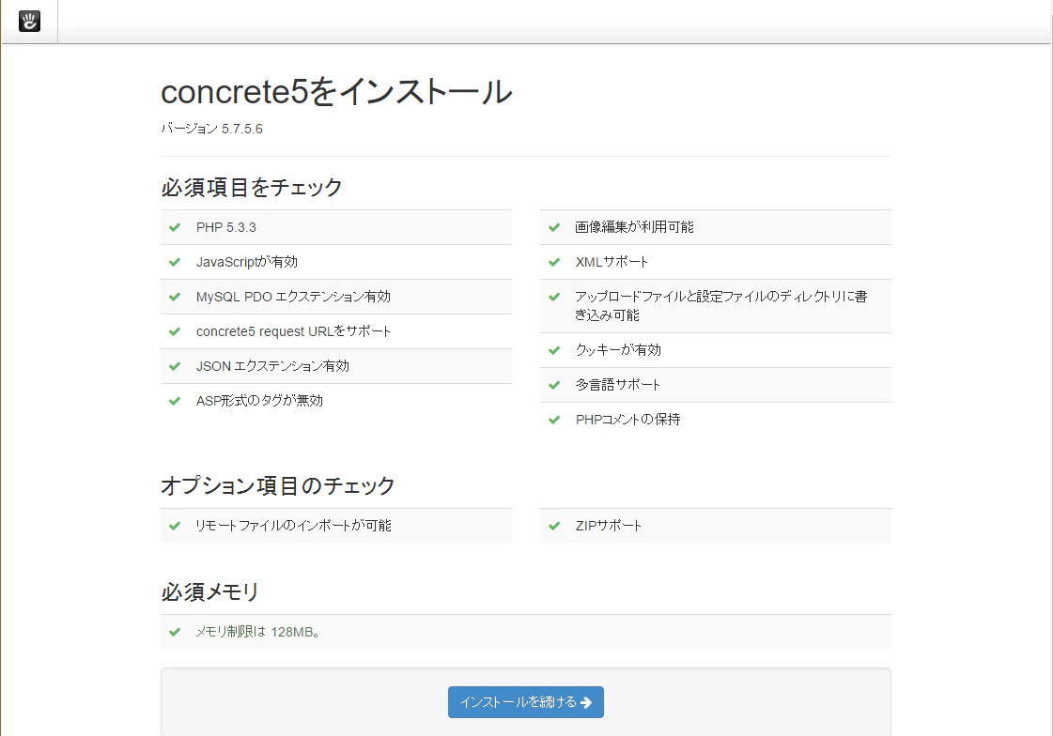1053x736 pixels.
Task: Click the リモートファイルのインポートが可能 text
Action: (x=293, y=526)
